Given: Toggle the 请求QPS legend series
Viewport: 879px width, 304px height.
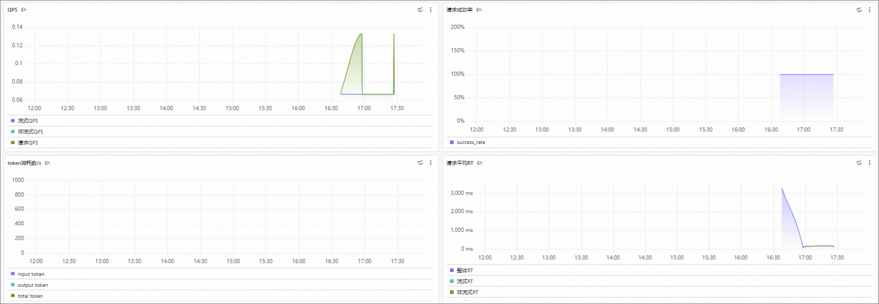Looking at the screenshot, I should coord(25,142).
